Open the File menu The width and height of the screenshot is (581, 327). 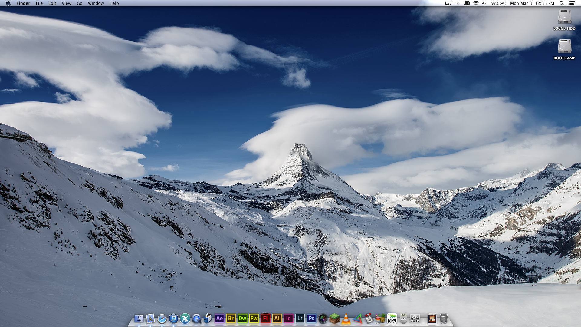pos(39,3)
